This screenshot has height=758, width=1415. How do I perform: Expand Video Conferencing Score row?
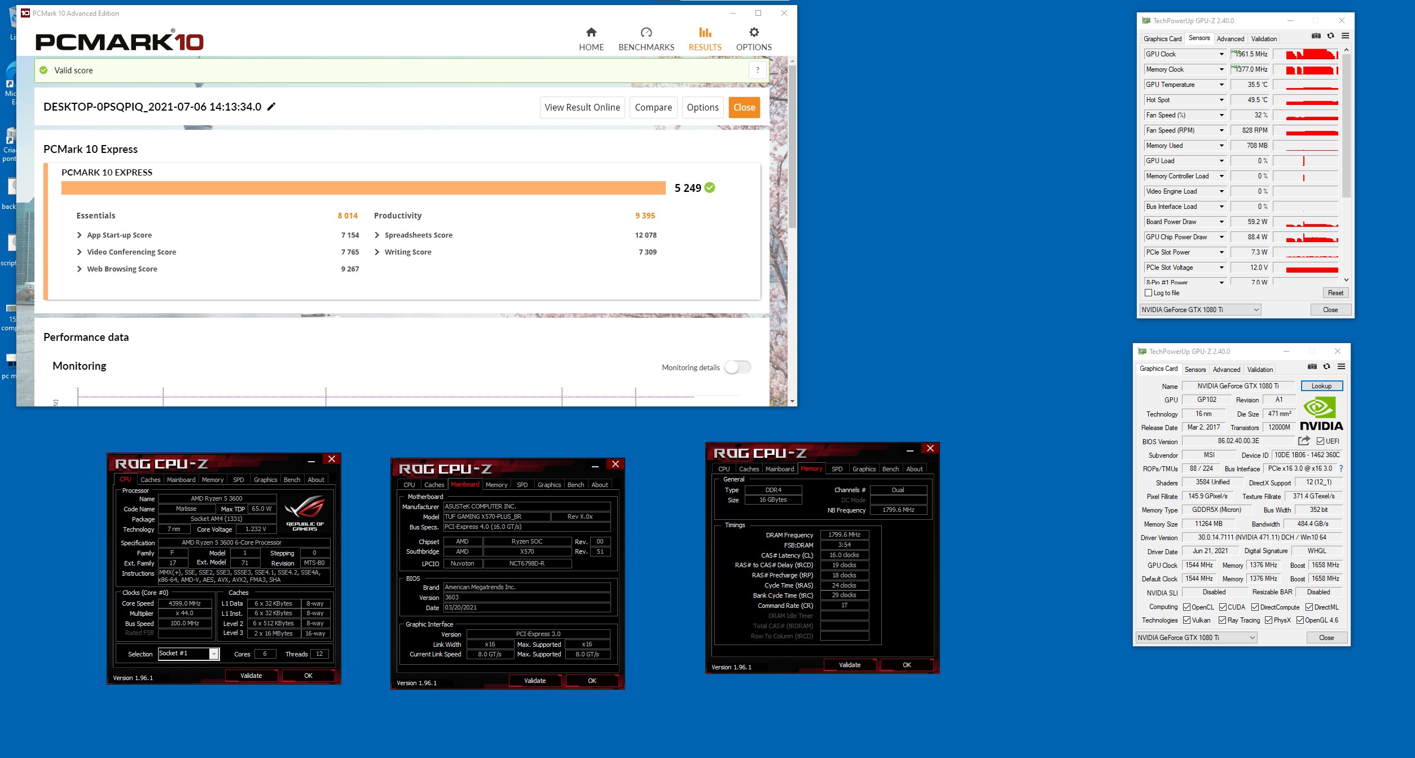click(x=80, y=252)
